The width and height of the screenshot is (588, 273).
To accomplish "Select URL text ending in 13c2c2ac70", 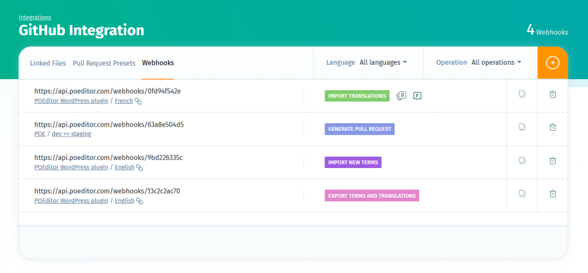I will pyautogui.click(x=107, y=191).
